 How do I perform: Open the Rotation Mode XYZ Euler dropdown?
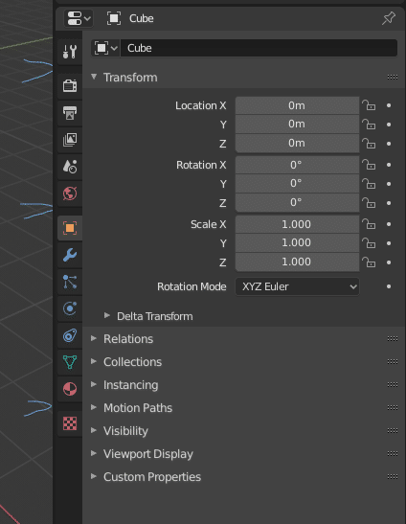click(297, 286)
